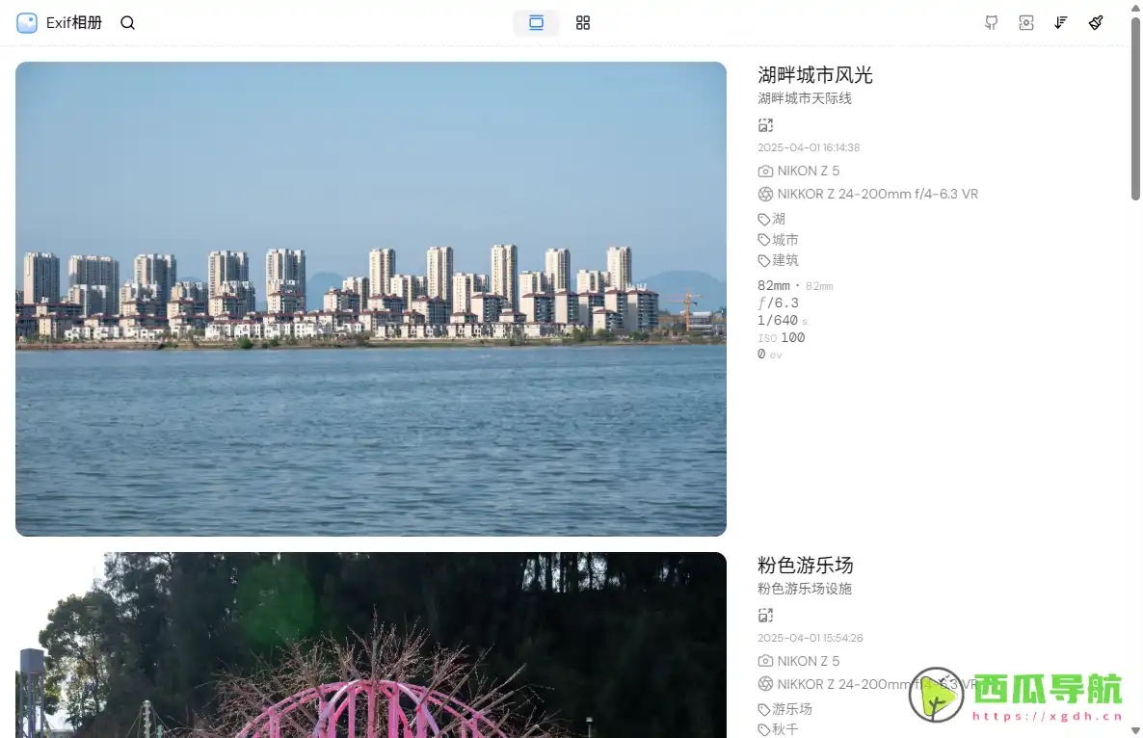Click the ƒ/6.3 aperture value

(778, 303)
